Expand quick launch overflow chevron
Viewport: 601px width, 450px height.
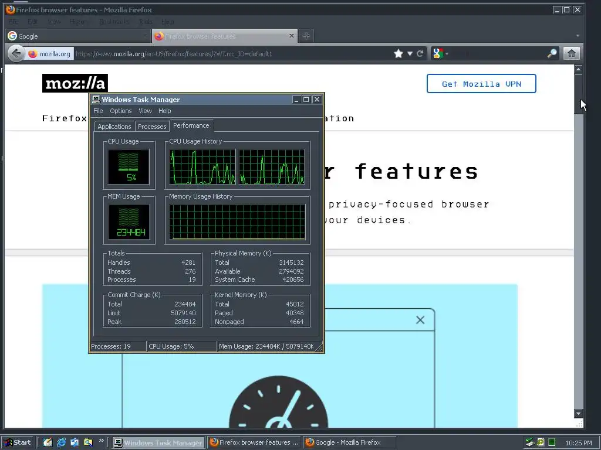[x=101, y=441]
